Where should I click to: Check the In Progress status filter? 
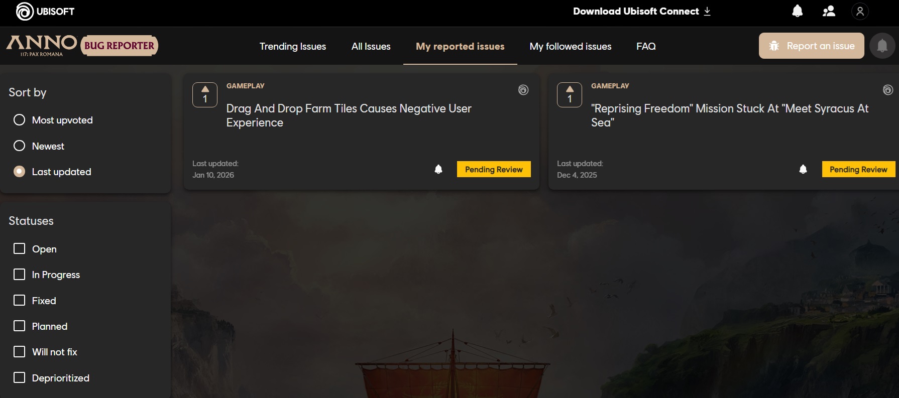click(19, 275)
